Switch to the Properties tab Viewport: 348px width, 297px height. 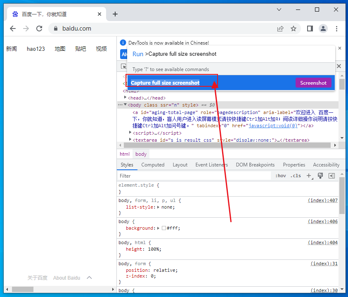coord(294,165)
